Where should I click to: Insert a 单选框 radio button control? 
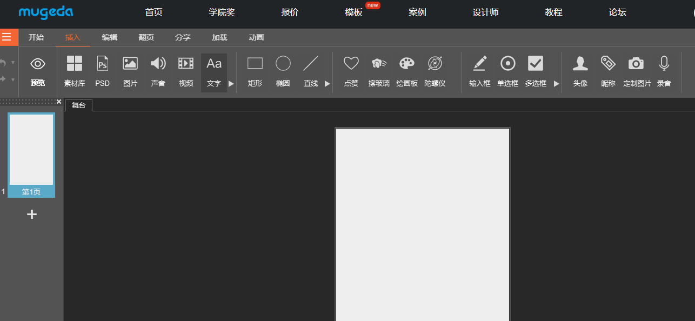tap(508, 72)
